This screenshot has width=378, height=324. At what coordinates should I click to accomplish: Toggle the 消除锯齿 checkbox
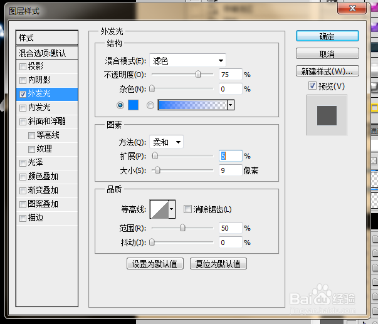[x=187, y=209]
